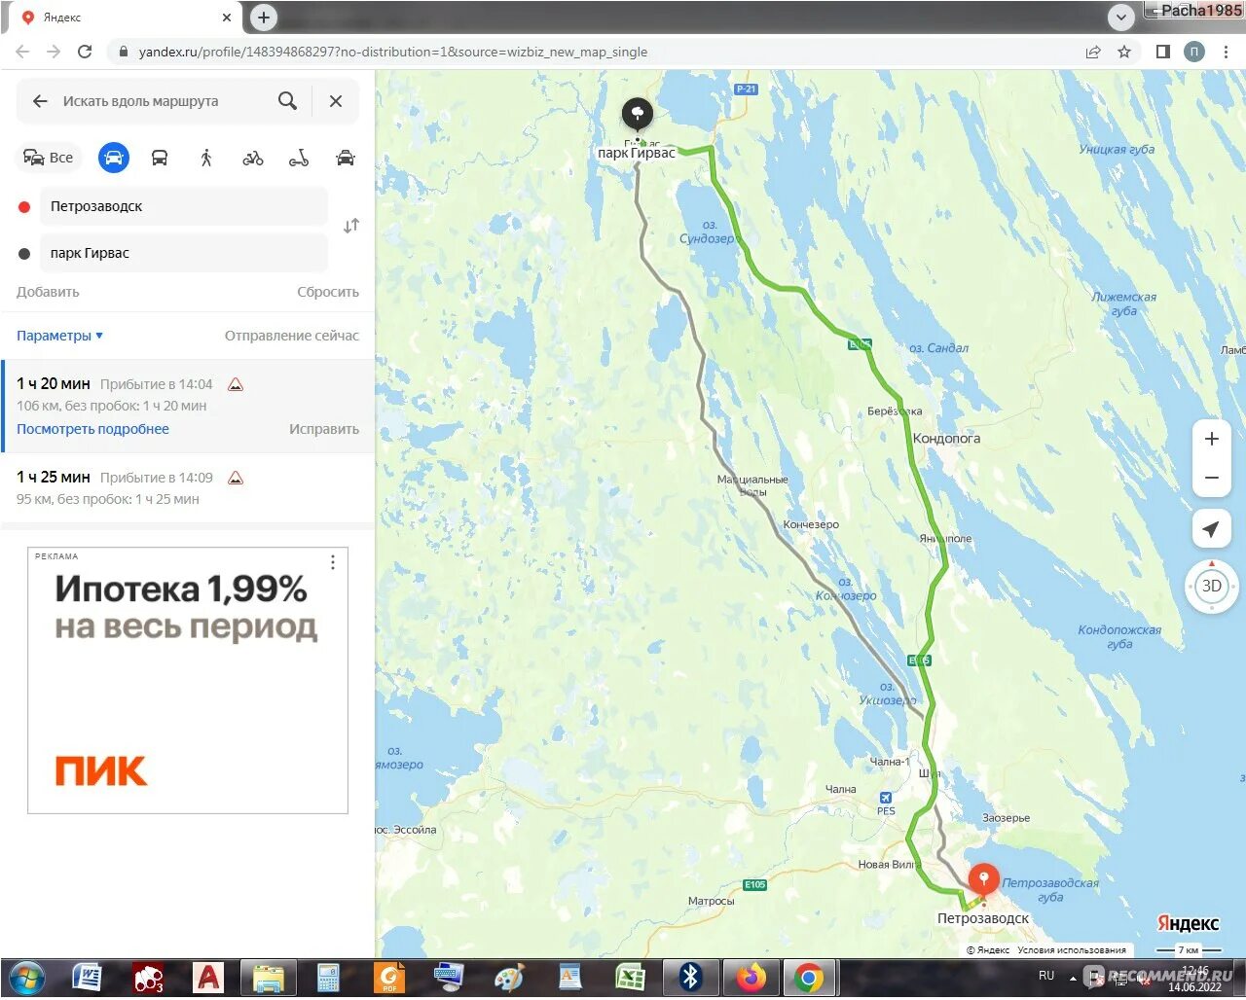Click the Кондопога label on map
This screenshot has height=1000, width=1246.
pos(946,439)
